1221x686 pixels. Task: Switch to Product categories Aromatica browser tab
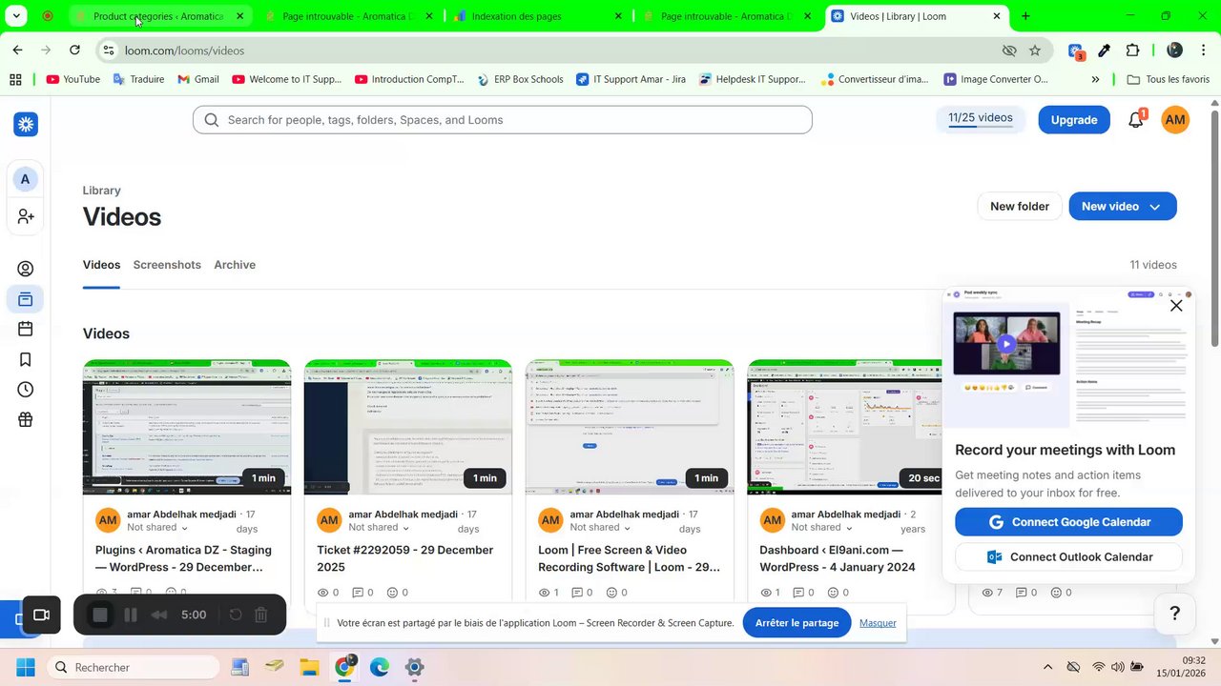159,16
